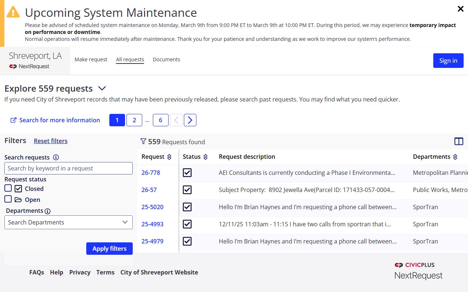Click the Reset filters link
468x292 pixels.
click(50, 141)
